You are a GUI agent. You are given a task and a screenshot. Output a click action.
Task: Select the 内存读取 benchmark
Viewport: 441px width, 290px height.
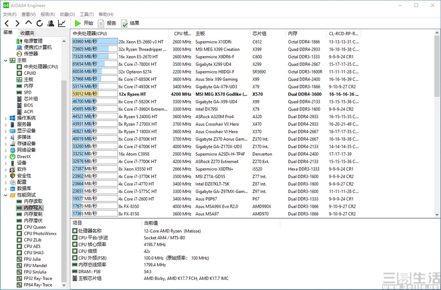pyautogui.click(x=29, y=201)
